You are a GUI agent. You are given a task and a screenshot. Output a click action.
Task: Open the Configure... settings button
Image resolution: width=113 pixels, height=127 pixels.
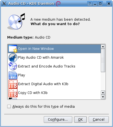(58, 120)
